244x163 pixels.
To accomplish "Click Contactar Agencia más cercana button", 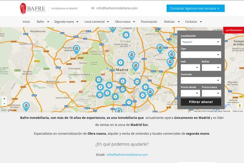I will [x=196, y=8].
